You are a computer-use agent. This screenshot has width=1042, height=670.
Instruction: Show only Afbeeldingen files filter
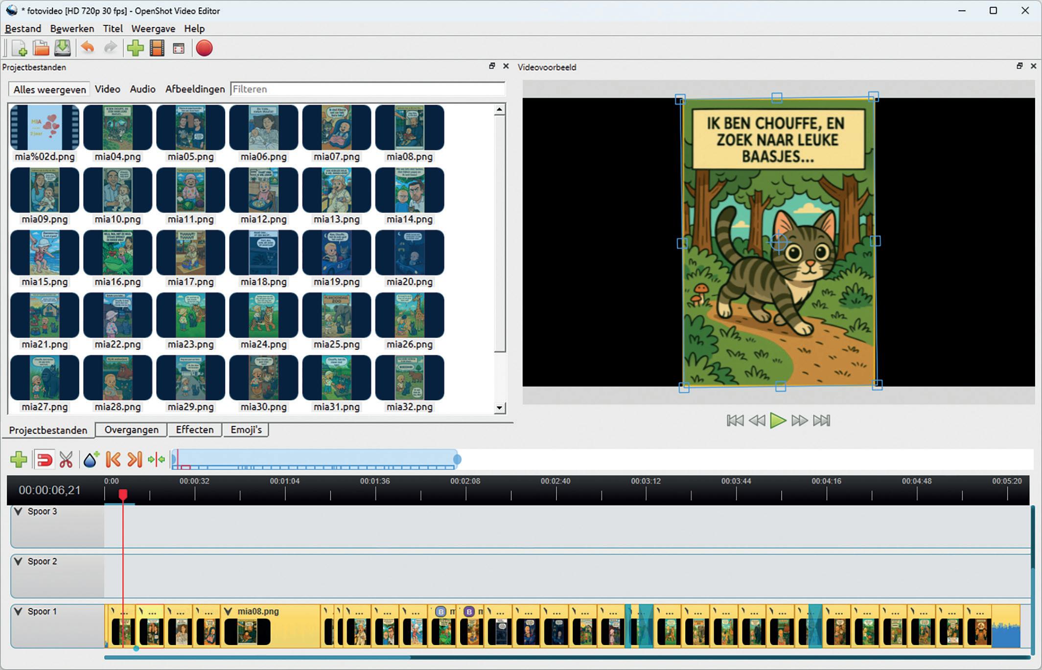pyautogui.click(x=195, y=89)
